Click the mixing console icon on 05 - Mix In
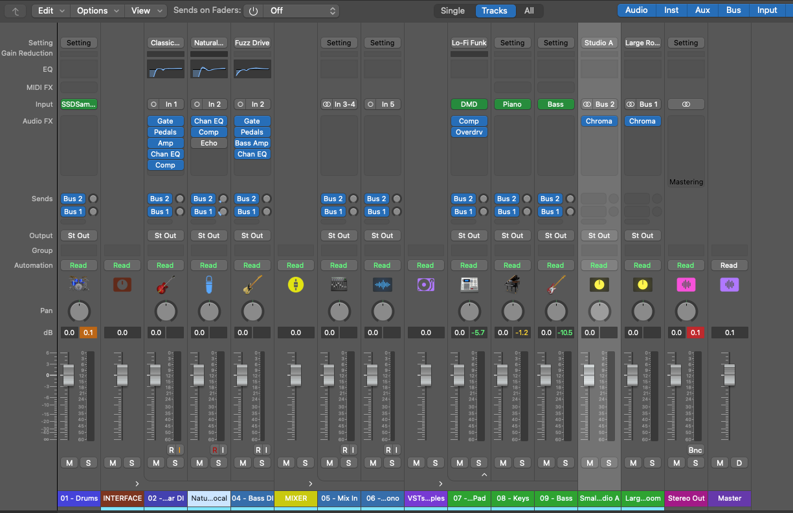793x513 pixels. [x=339, y=284]
